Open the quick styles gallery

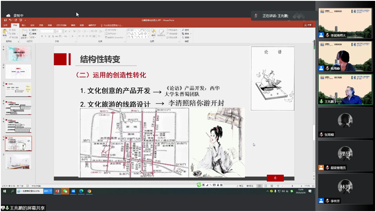point(161,33)
